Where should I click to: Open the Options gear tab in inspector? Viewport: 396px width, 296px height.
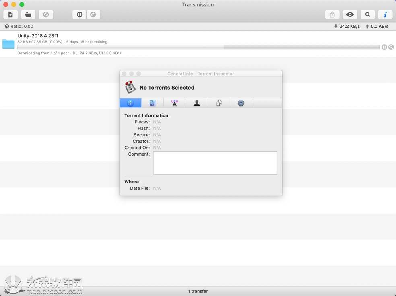click(241, 103)
